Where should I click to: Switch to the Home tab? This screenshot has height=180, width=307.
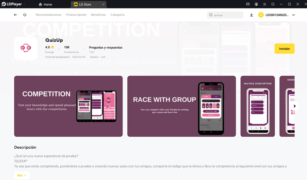[x=45, y=4]
